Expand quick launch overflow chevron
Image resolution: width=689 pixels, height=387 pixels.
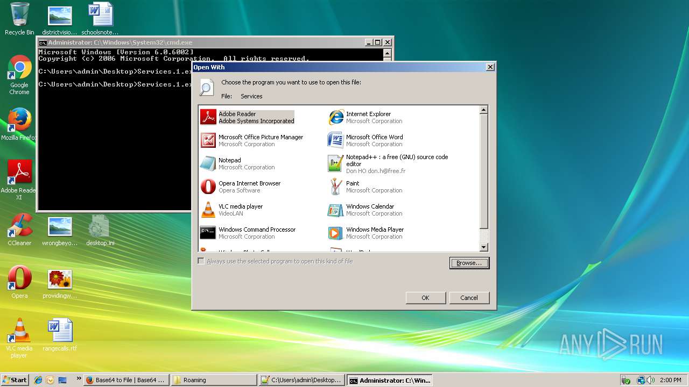point(79,379)
